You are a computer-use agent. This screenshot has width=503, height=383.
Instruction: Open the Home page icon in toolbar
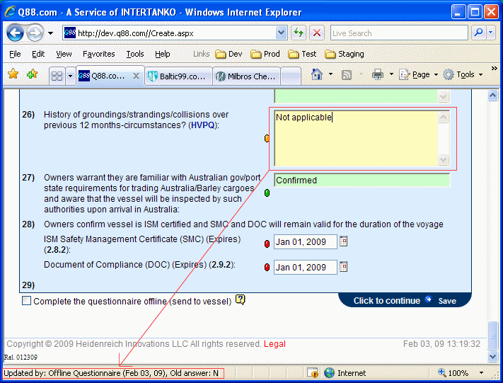click(317, 74)
